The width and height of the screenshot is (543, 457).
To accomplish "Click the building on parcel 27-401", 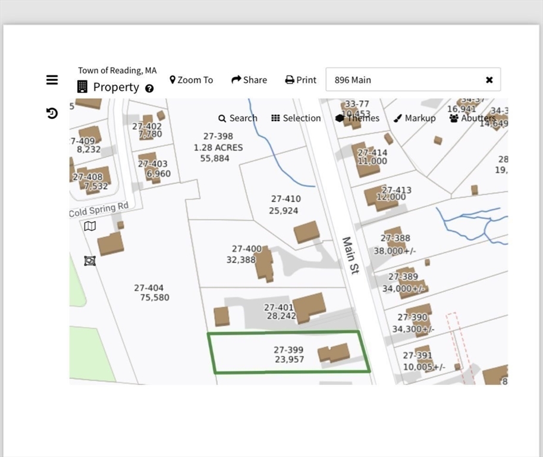I will (310, 307).
